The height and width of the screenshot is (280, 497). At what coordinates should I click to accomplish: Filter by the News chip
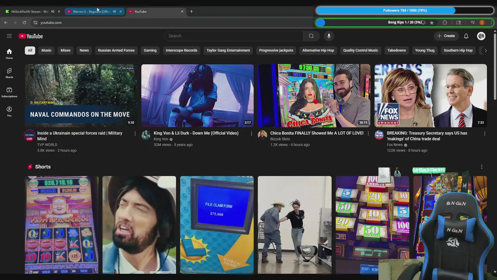(x=84, y=50)
